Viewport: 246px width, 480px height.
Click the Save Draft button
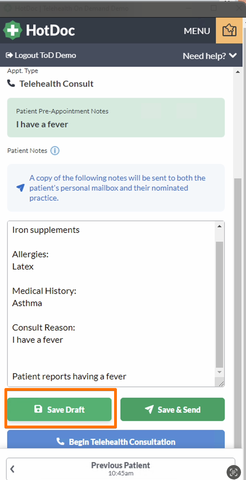click(59, 409)
